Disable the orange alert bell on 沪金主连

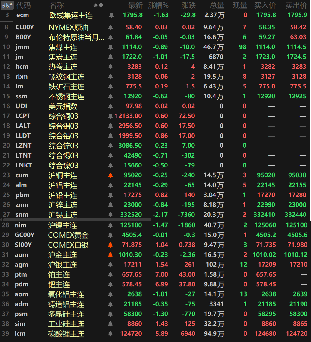(x=111, y=254)
